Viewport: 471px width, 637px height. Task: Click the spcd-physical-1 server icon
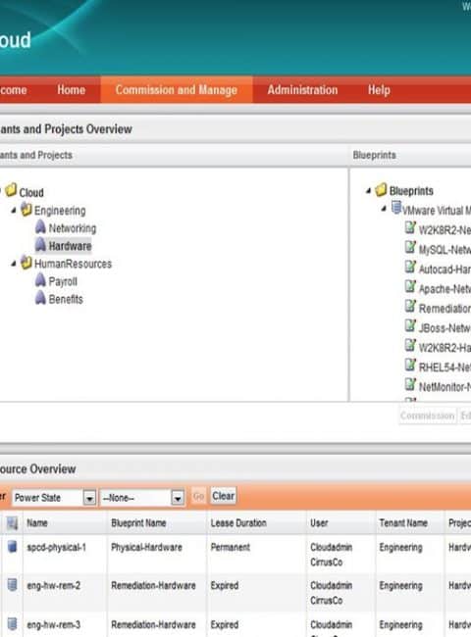pos(12,547)
